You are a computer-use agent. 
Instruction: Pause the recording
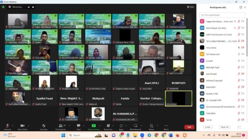(29, 7)
